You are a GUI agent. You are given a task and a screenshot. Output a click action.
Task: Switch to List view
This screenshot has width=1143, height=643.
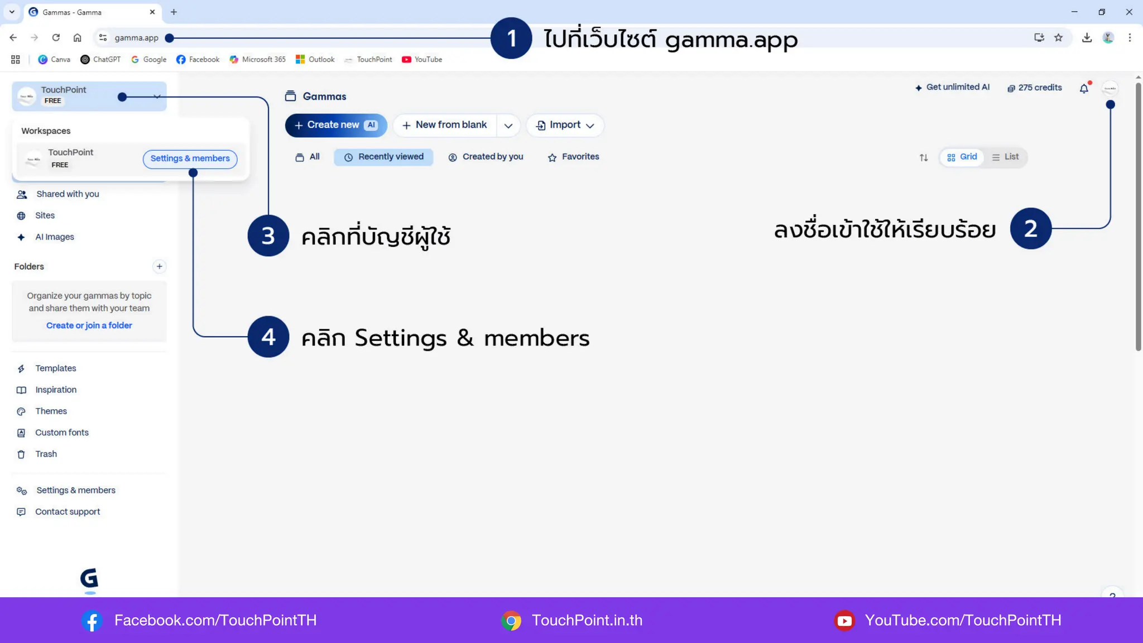pos(1006,157)
